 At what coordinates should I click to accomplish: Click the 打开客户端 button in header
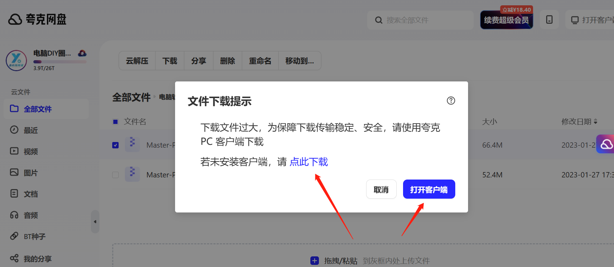(x=589, y=20)
